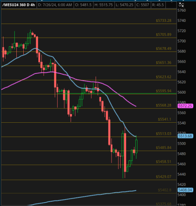Select the $5733.28 price level label
The width and height of the screenshot is (196, 206).
(164, 21)
